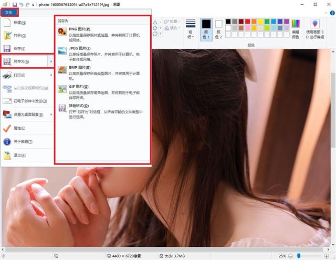Pick the orange color swatch
Image resolution: width=336 pixels, height=260 pixels.
click(x=254, y=22)
